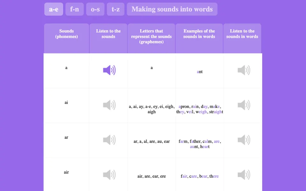Switch to the f-n tab
306x191 pixels.
(x=75, y=9)
